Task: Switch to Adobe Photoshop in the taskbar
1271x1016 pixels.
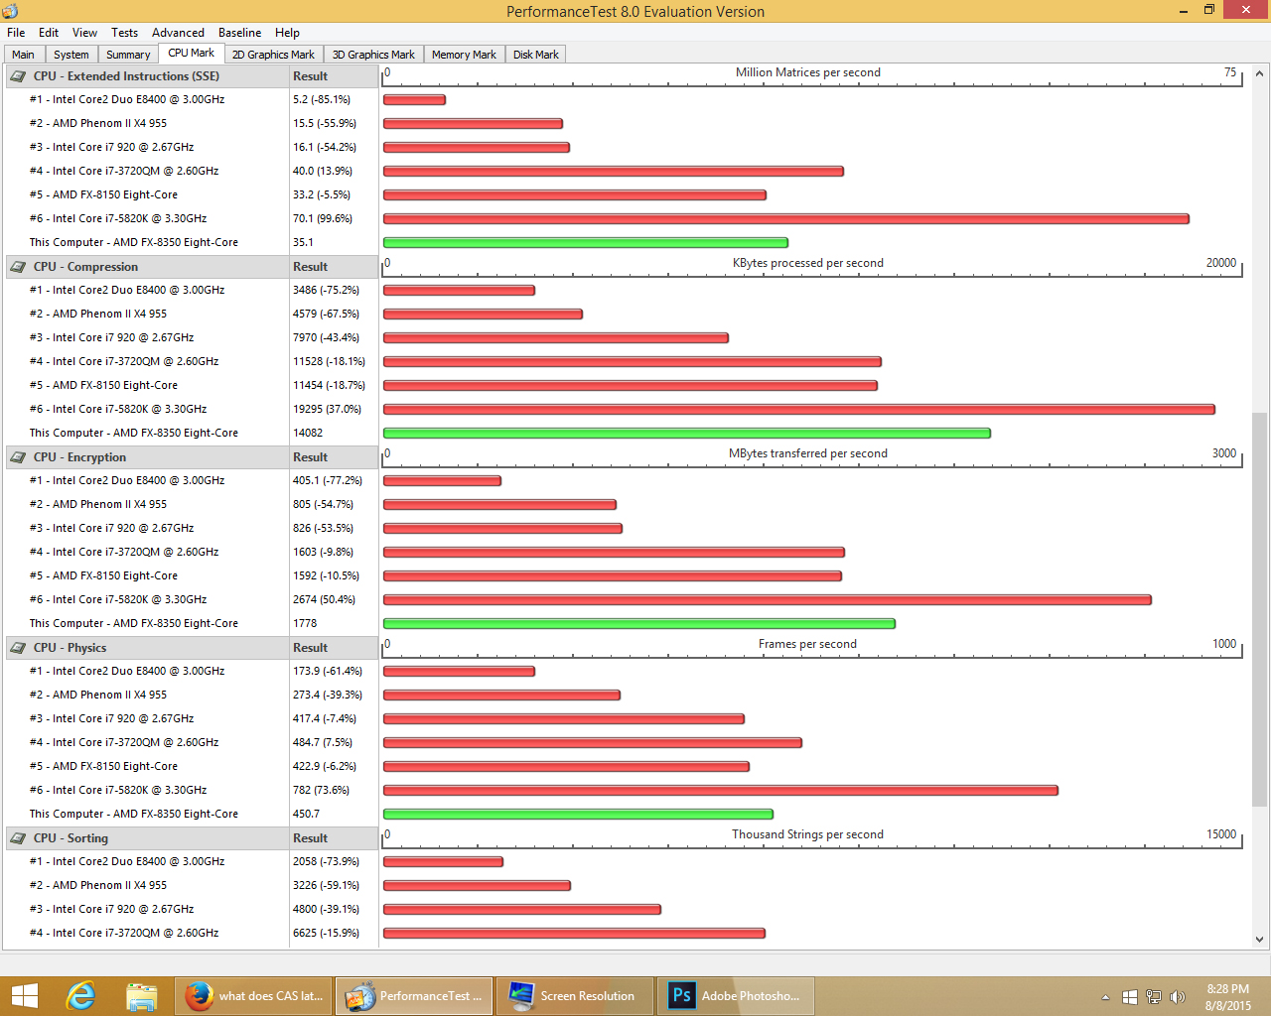Action: [x=736, y=996]
